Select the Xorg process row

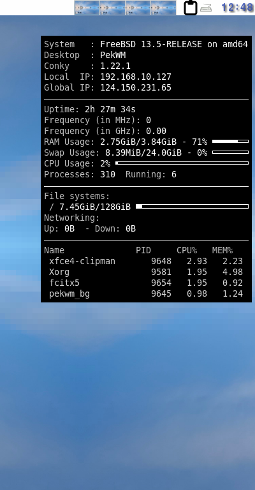(x=146, y=272)
